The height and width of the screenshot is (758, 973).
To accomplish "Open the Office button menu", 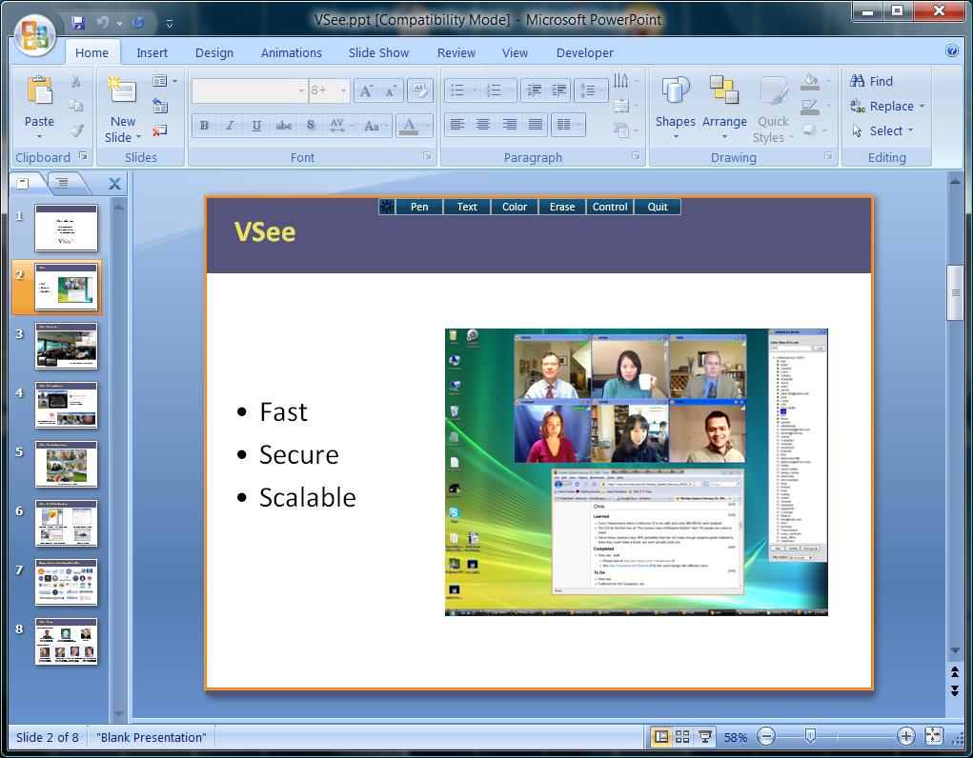I will 34,34.
